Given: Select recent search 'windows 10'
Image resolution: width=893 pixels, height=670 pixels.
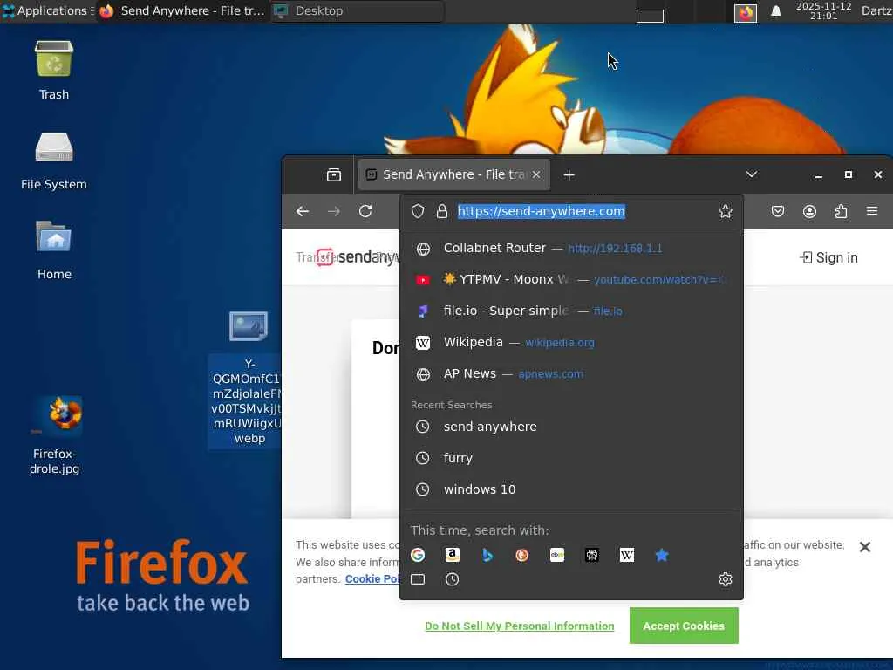Looking at the screenshot, I should coord(571,489).
